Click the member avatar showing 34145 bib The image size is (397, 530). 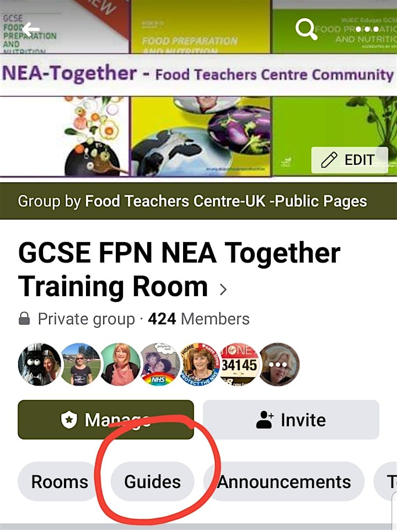[239, 365]
